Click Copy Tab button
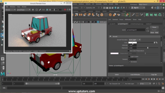This screenshot has width=165, height=93. 154,75
